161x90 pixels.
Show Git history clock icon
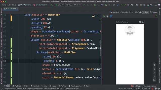point(128,5)
